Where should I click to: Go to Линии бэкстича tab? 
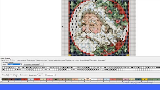click(31, 60)
